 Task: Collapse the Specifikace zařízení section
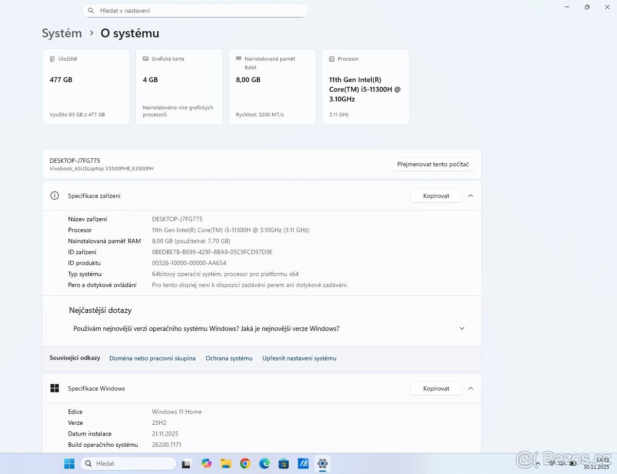(x=470, y=196)
